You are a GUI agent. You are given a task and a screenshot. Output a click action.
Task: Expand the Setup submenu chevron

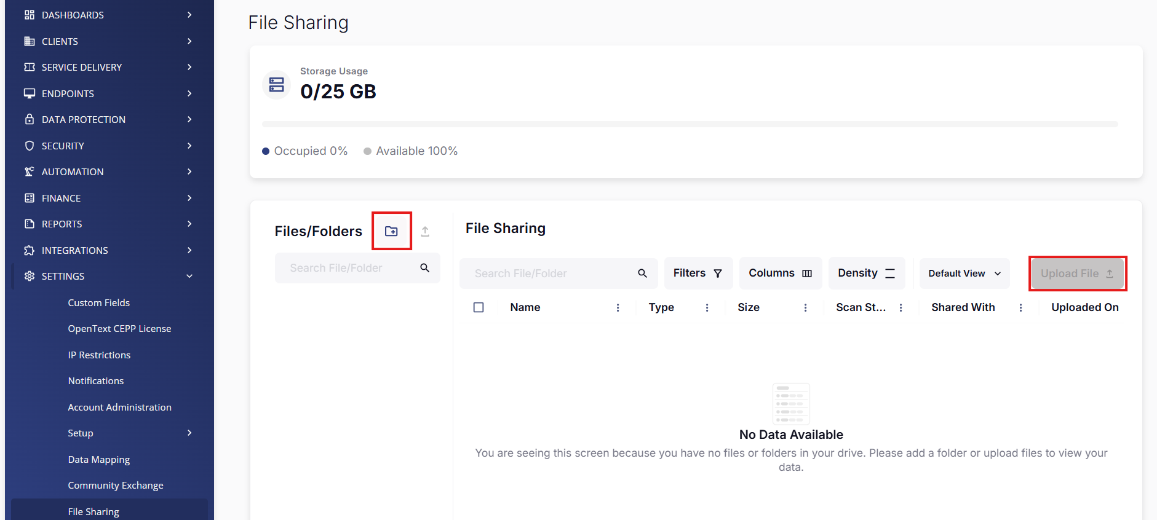point(189,433)
